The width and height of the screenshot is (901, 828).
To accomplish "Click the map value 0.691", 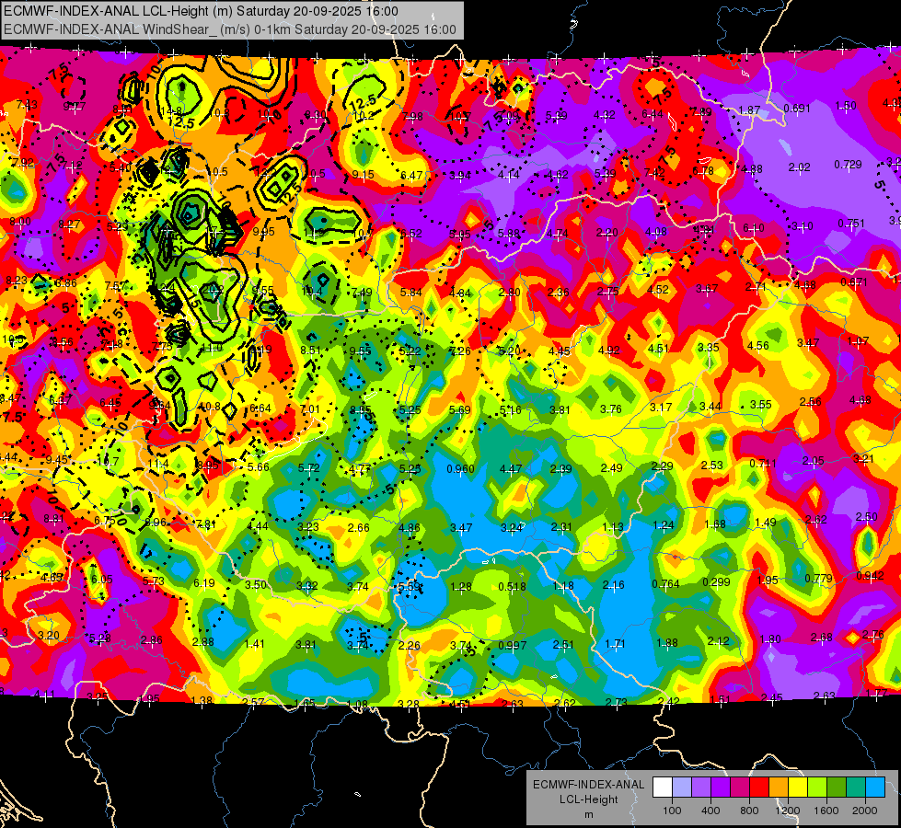I will pos(797,108).
